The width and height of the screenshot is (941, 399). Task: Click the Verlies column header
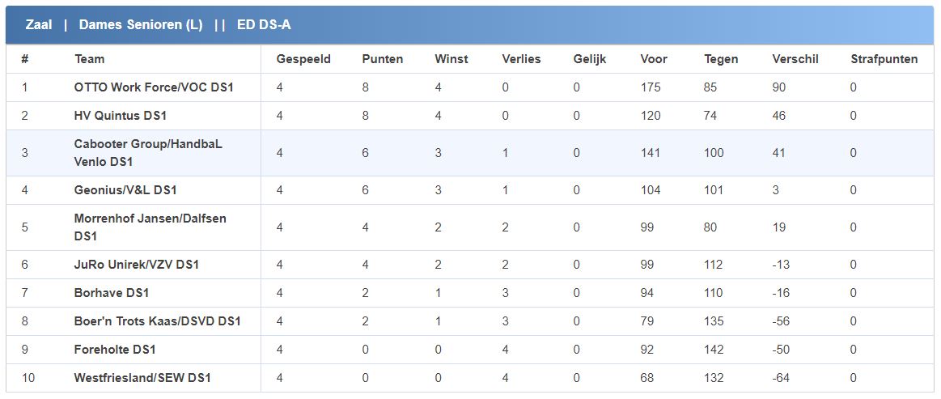point(521,59)
